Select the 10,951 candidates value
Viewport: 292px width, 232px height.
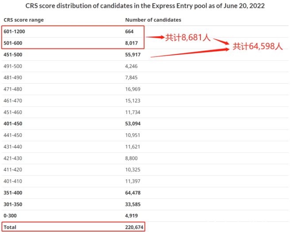(x=132, y=135)
